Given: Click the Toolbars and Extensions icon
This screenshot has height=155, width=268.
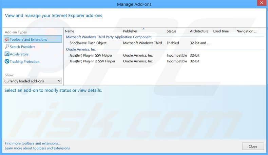Looking at the screenshot, I should pos(7,40).
